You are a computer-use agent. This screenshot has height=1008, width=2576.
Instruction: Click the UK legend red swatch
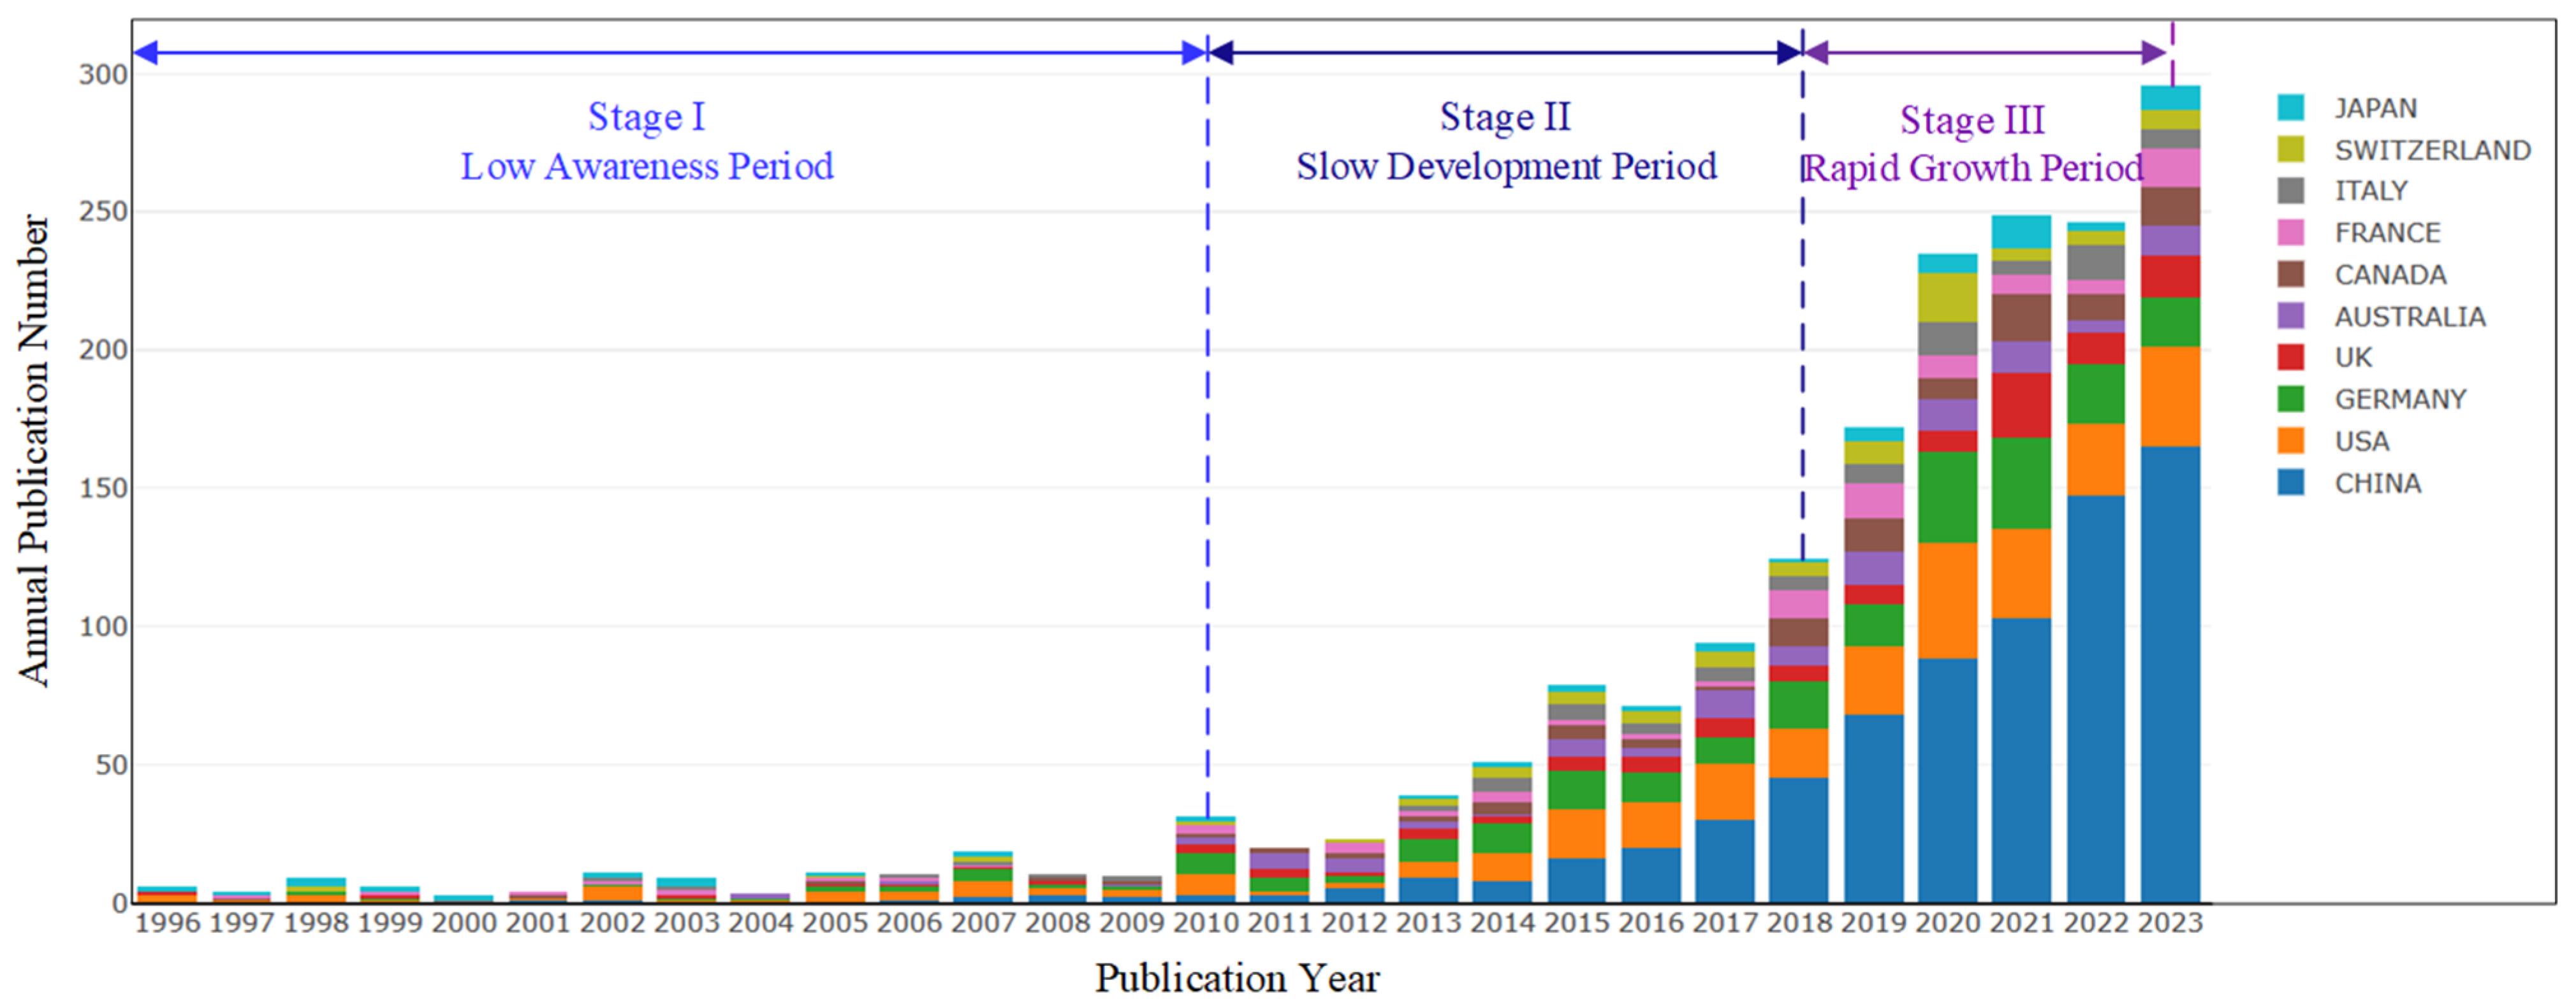coord(2290,357)
